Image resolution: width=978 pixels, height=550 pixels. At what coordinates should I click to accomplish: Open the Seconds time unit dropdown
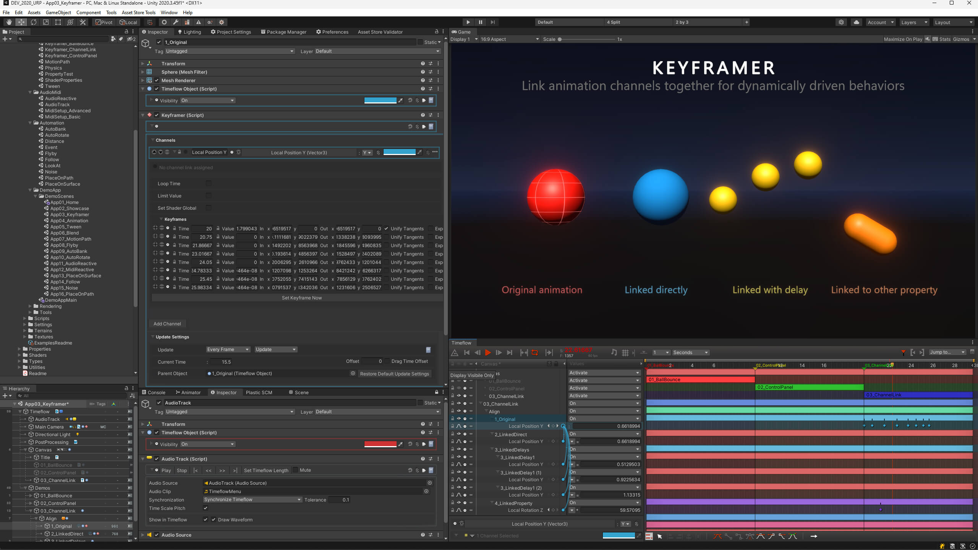point(691,352)
